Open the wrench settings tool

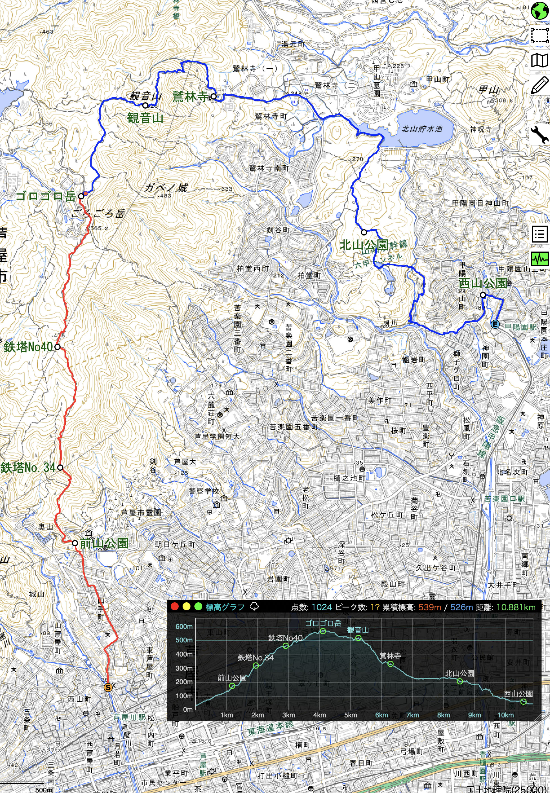tap(539, 135)
